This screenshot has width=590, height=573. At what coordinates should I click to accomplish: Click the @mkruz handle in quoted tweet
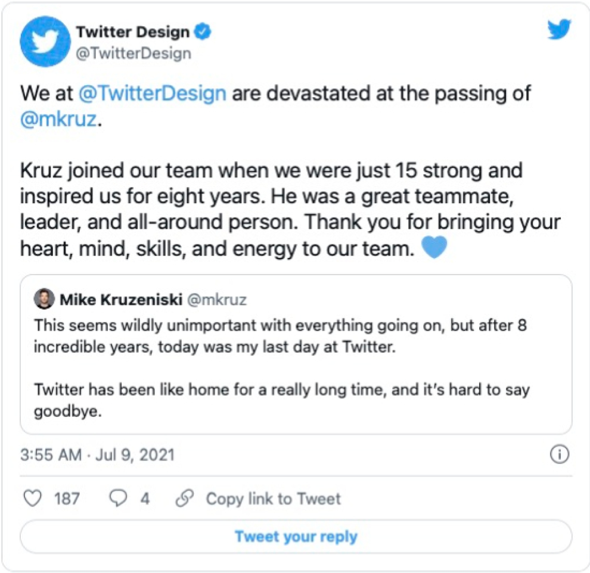coord(217,299)
